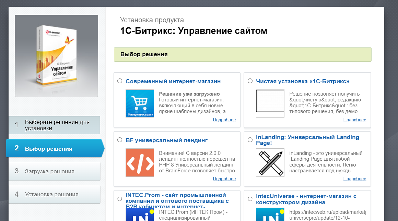
Task: Click the blank page icon for Чистая установка
Action: click(270, 103)
